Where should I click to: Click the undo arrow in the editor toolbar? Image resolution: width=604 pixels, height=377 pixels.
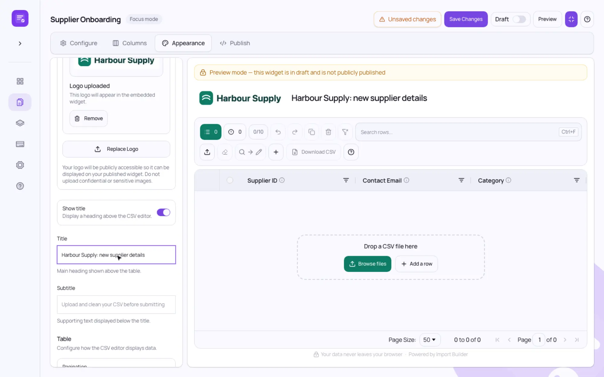(278, 132)
